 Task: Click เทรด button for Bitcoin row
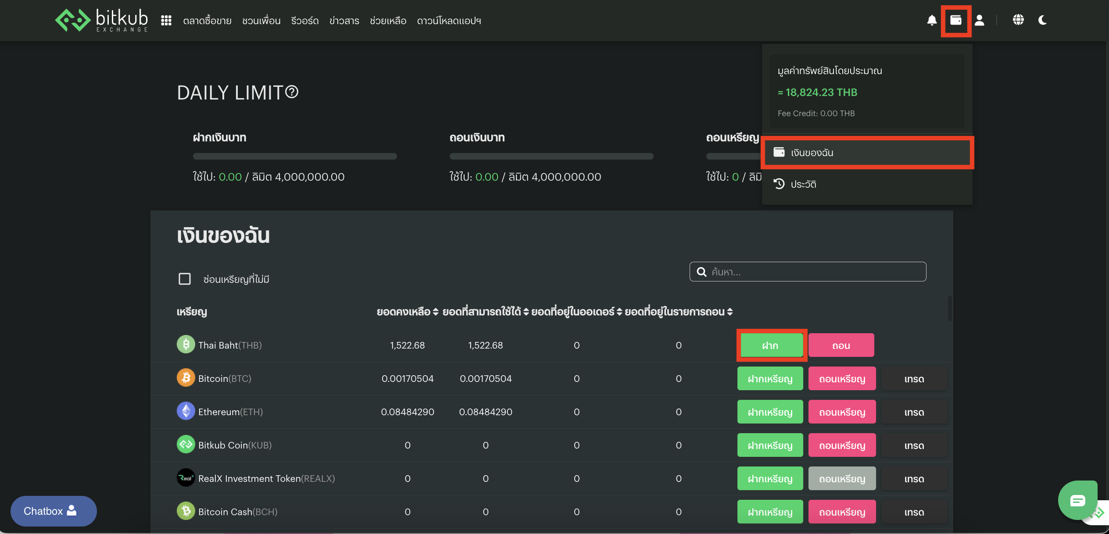pyautogui.click(x=914, y=379)
